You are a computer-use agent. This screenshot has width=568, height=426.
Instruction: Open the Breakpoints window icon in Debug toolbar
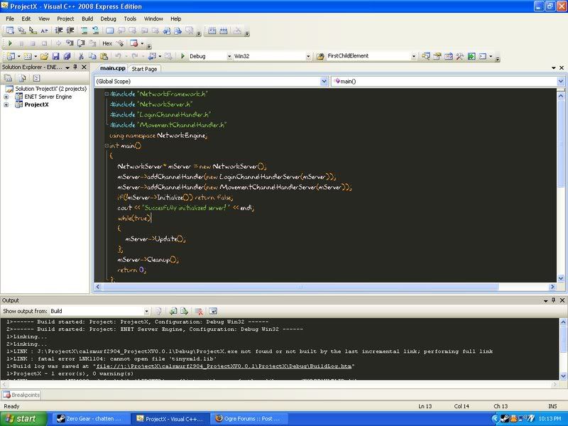[x=133, y=43]
